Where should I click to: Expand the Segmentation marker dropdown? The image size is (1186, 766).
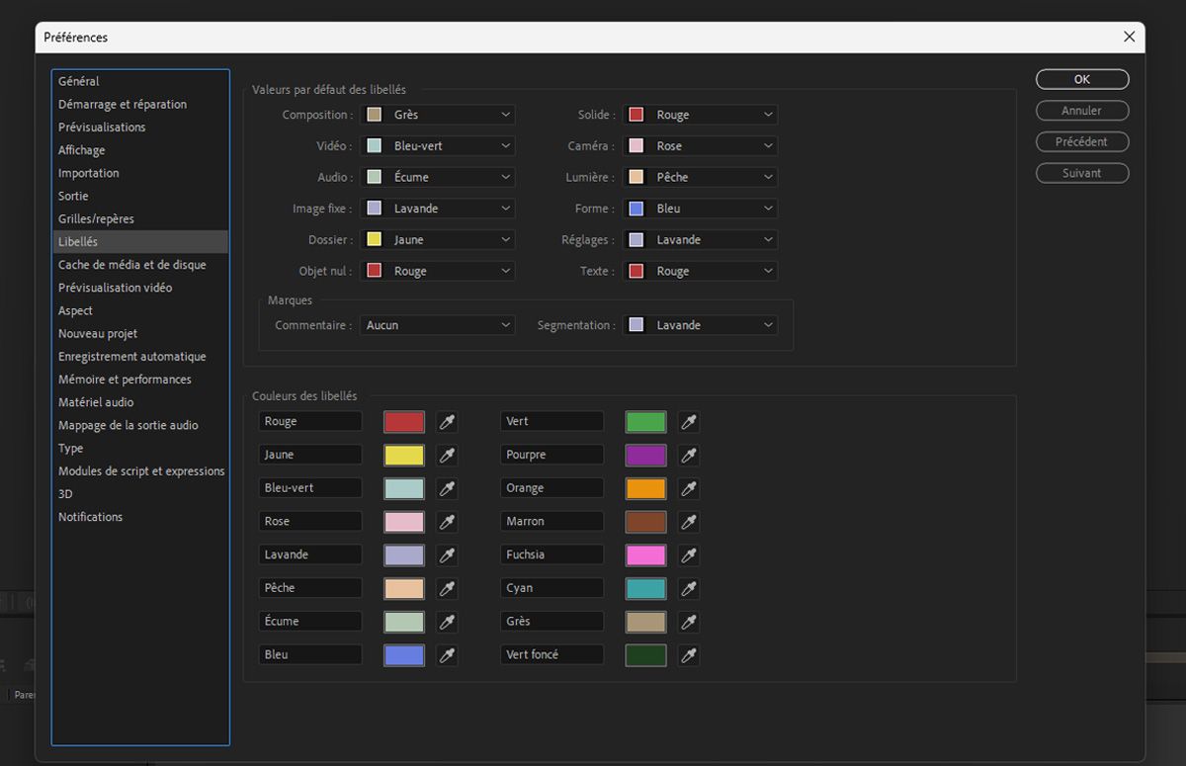(x=701, y=325)
